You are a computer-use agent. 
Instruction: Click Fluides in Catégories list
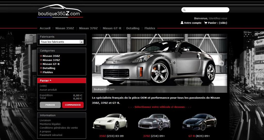point(48,72)
